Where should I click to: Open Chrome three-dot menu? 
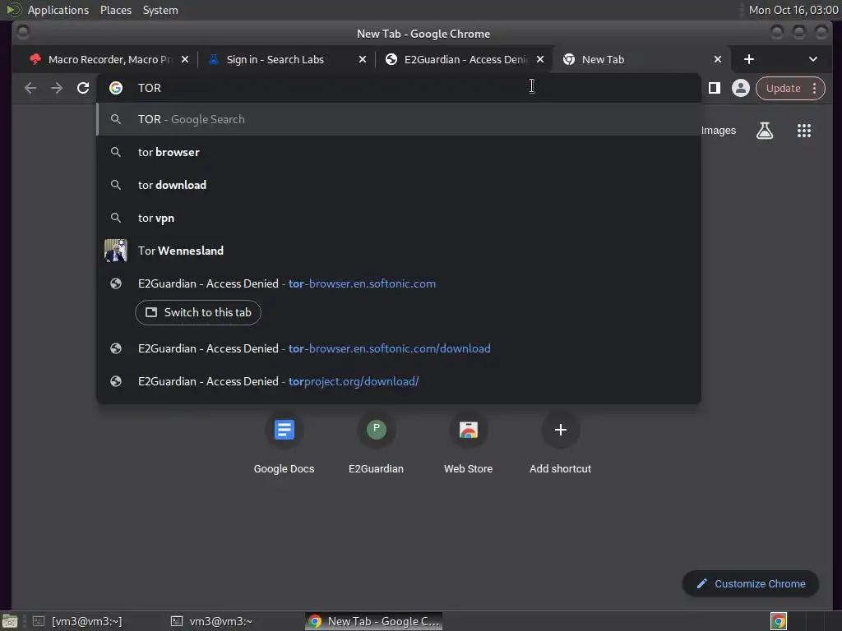pos(815,89)
